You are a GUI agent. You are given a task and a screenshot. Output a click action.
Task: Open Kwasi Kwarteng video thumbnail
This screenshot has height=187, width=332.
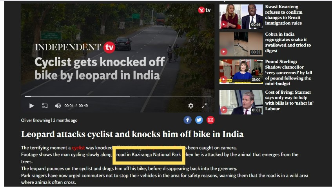241,16
